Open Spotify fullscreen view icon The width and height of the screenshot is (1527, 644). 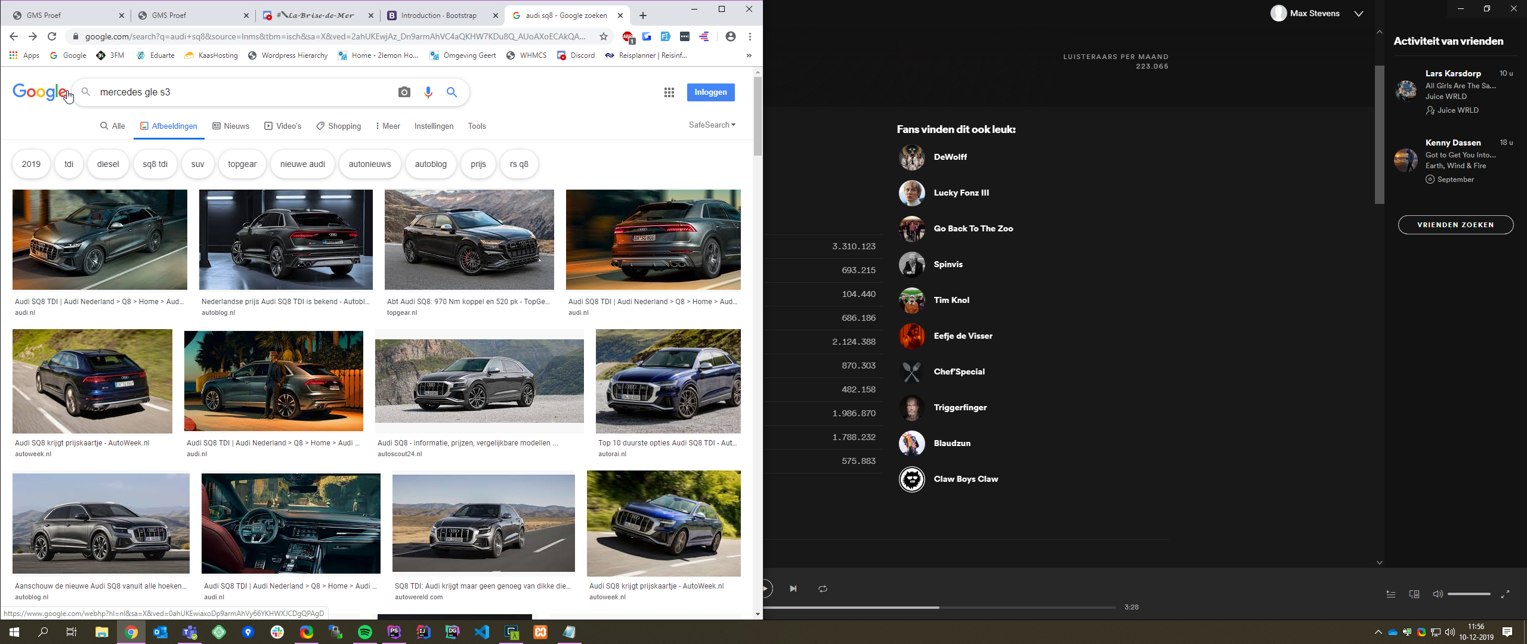(x=1505, y=594)
